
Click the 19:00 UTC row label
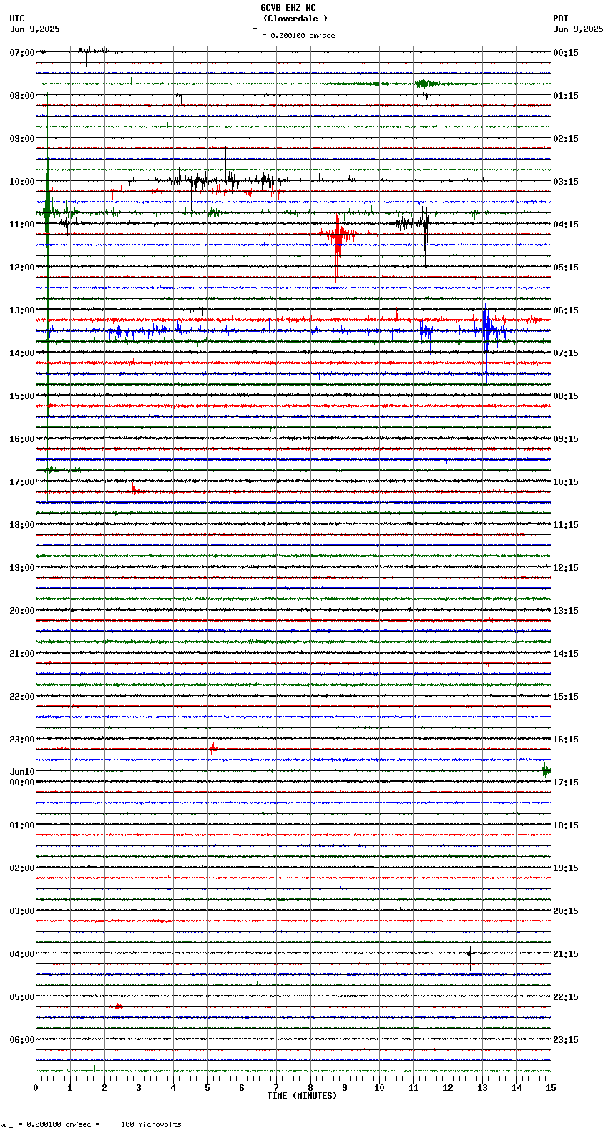click(22, 568)
